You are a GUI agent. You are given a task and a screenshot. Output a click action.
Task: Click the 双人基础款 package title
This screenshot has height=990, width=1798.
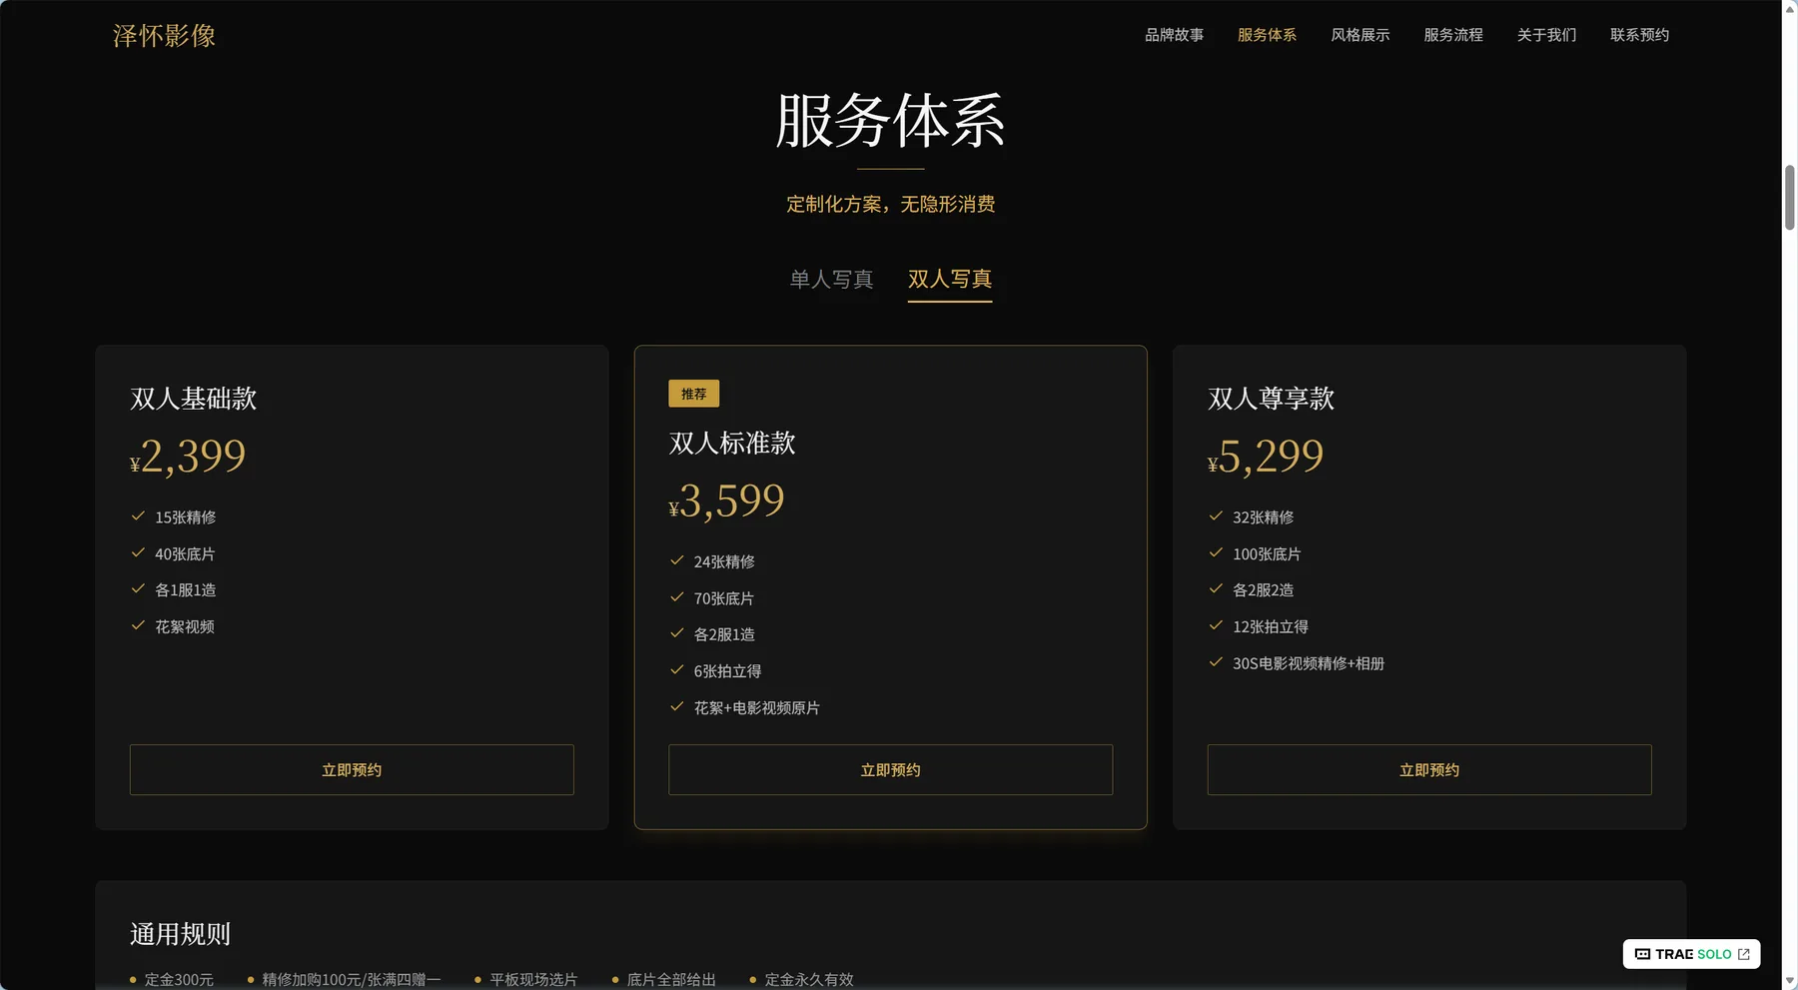(x=194, y=399)
